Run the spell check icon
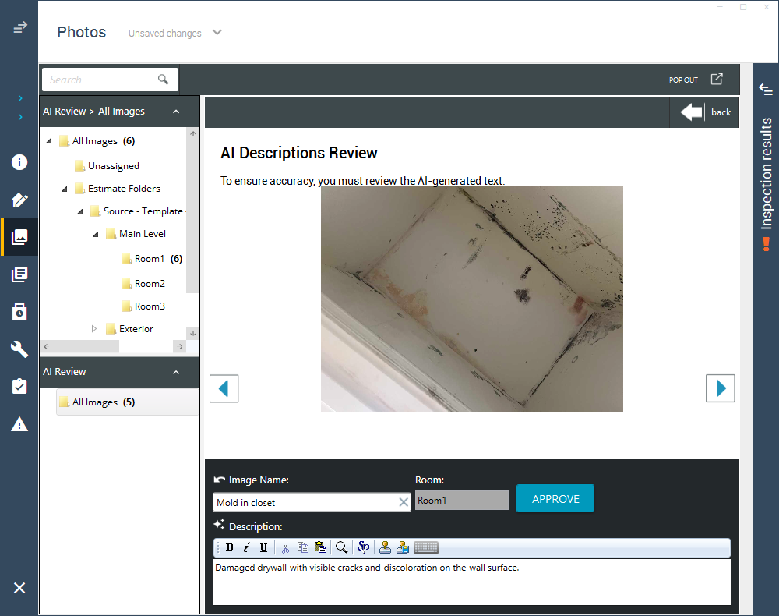The width and height of the screenshot is (779, 616). 364,547
